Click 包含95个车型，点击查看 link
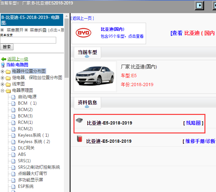Image resolution: width=216 pixels, height=192 pixels. click(x=122, y=36)
